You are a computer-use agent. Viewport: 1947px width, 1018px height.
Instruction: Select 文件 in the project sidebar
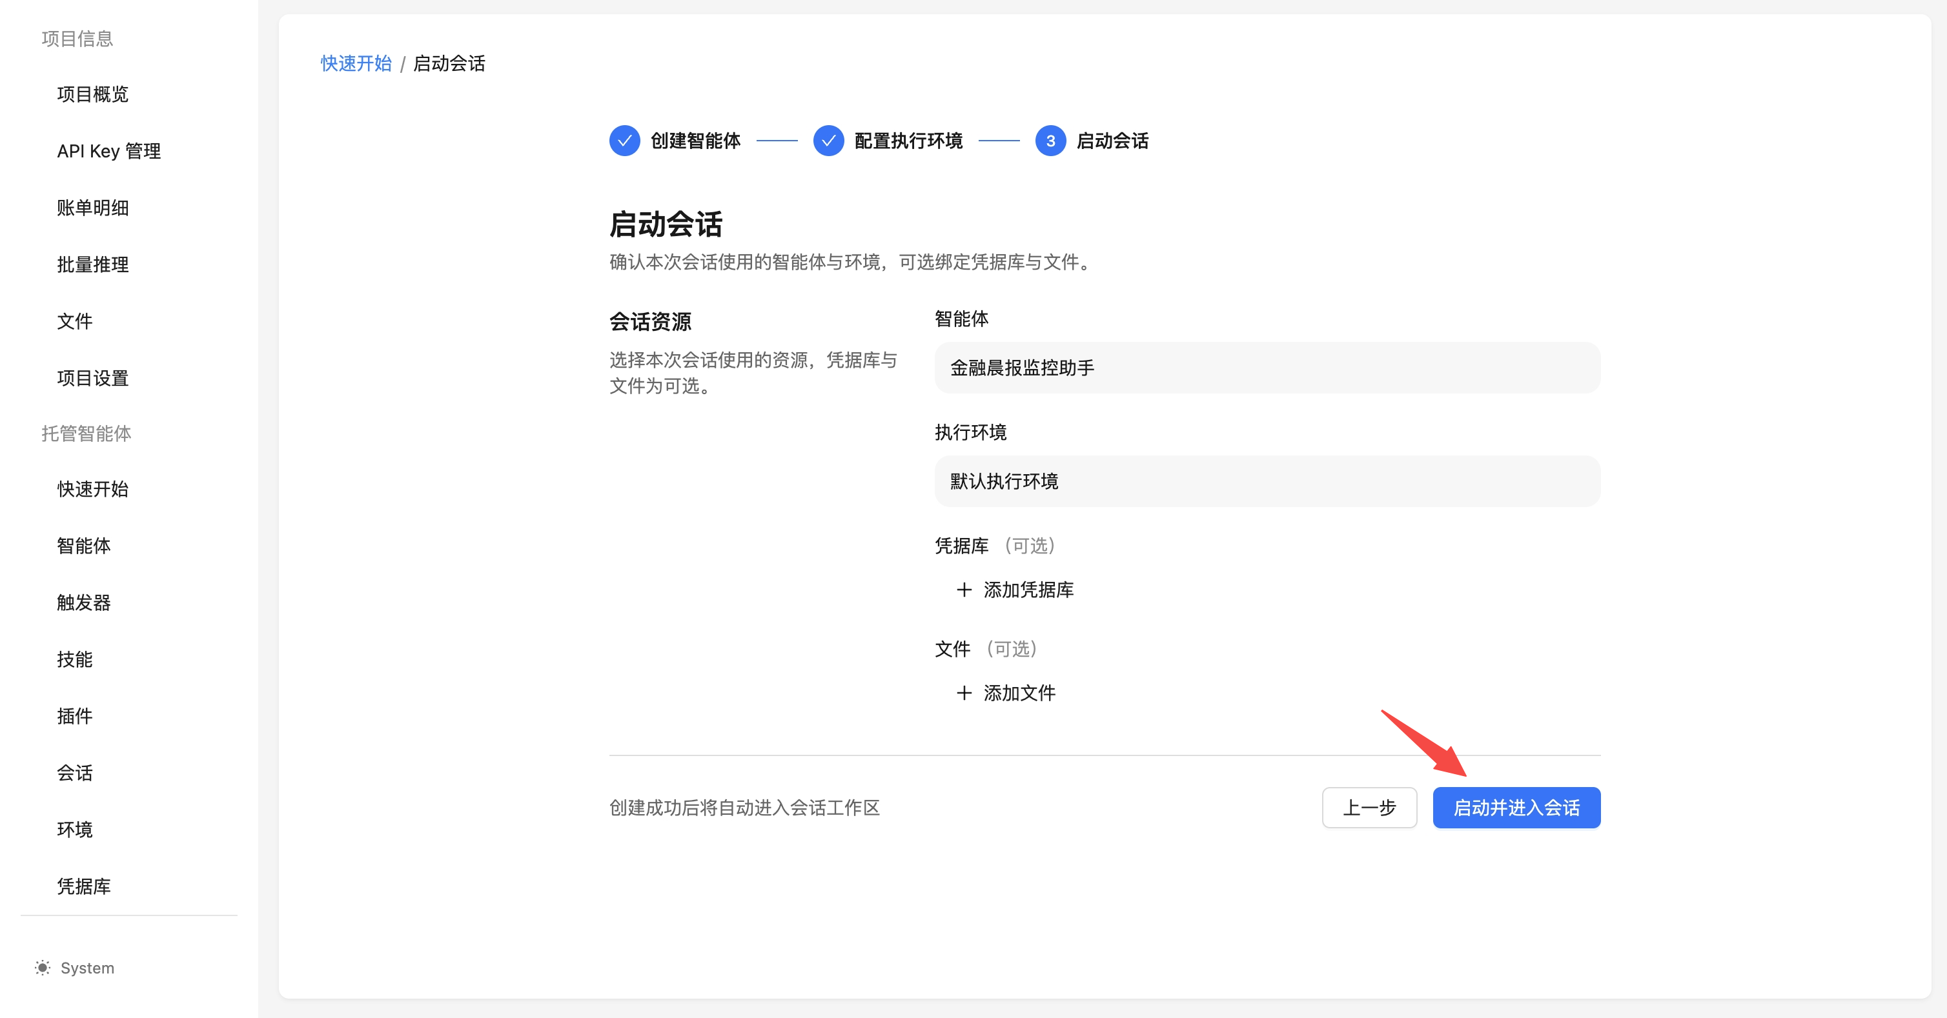coord(75,321)
